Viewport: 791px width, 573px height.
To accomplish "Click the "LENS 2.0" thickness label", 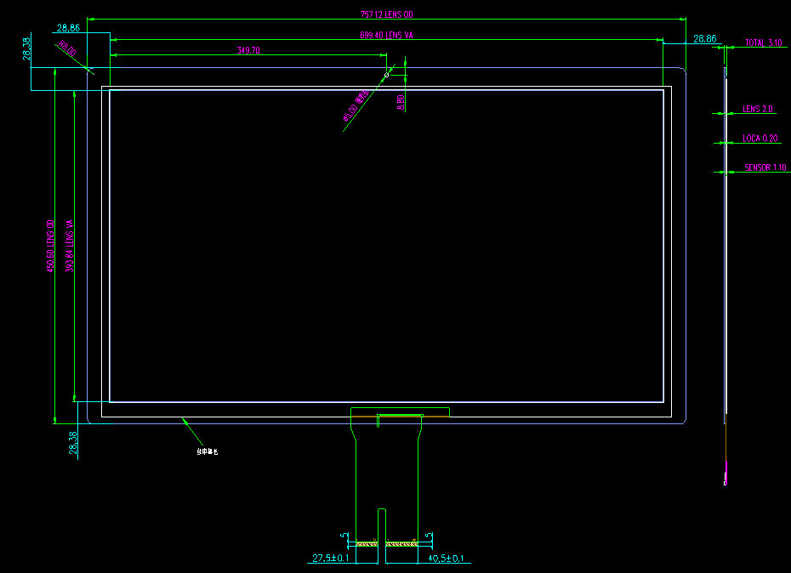I will click(758, 109).
